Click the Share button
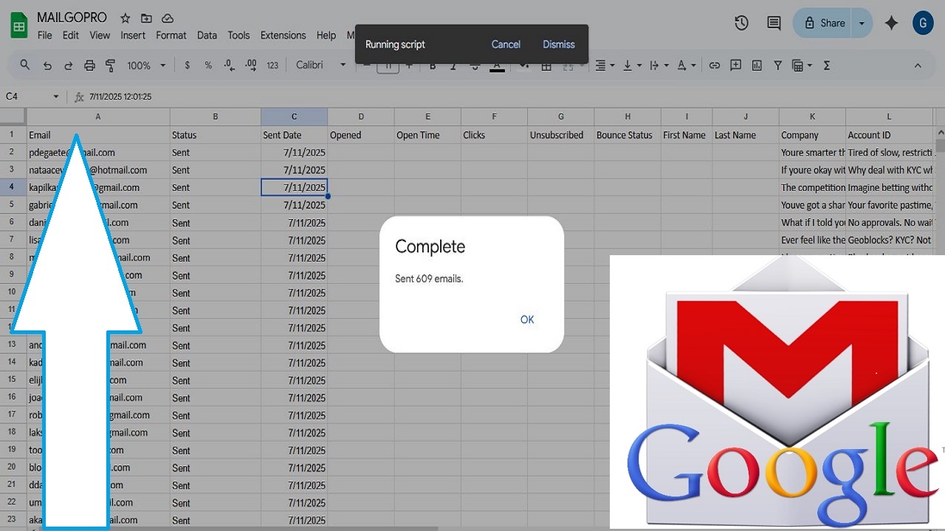This screenshot has height=531, width=945. (x=823, y=24)
